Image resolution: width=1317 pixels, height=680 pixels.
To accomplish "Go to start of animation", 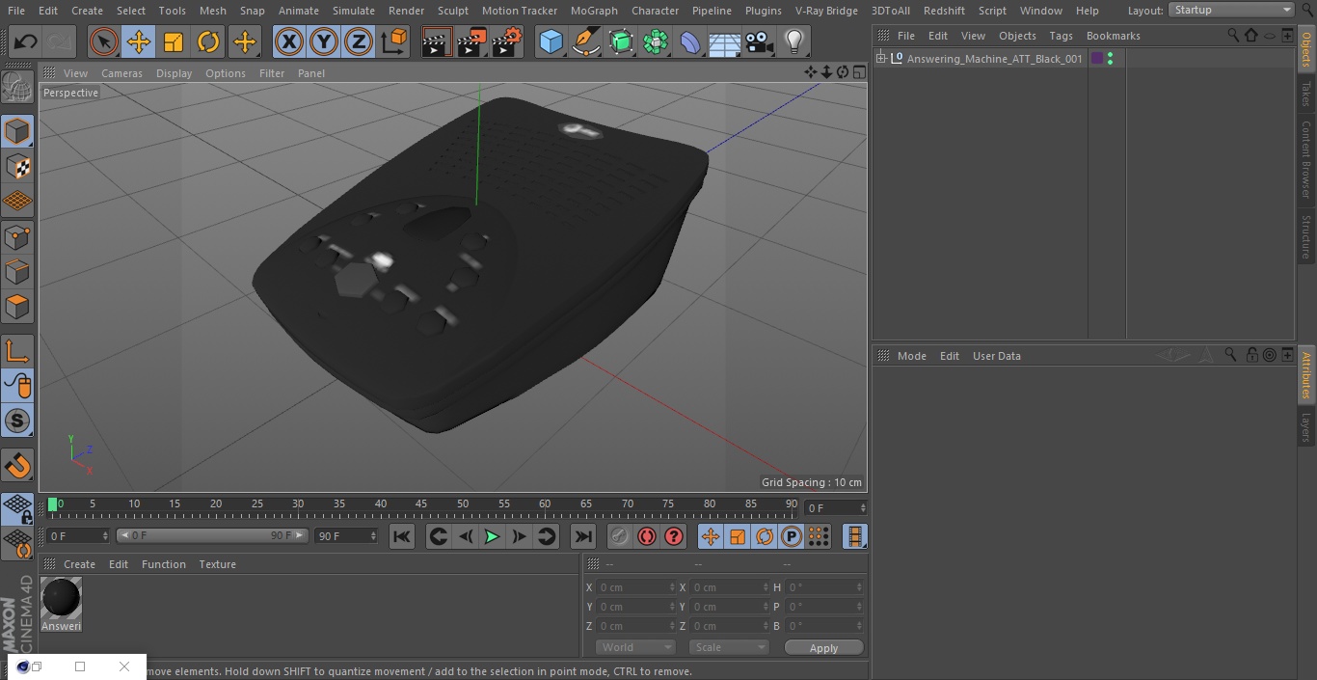I will pyautogui.click(x=402, y=536).
